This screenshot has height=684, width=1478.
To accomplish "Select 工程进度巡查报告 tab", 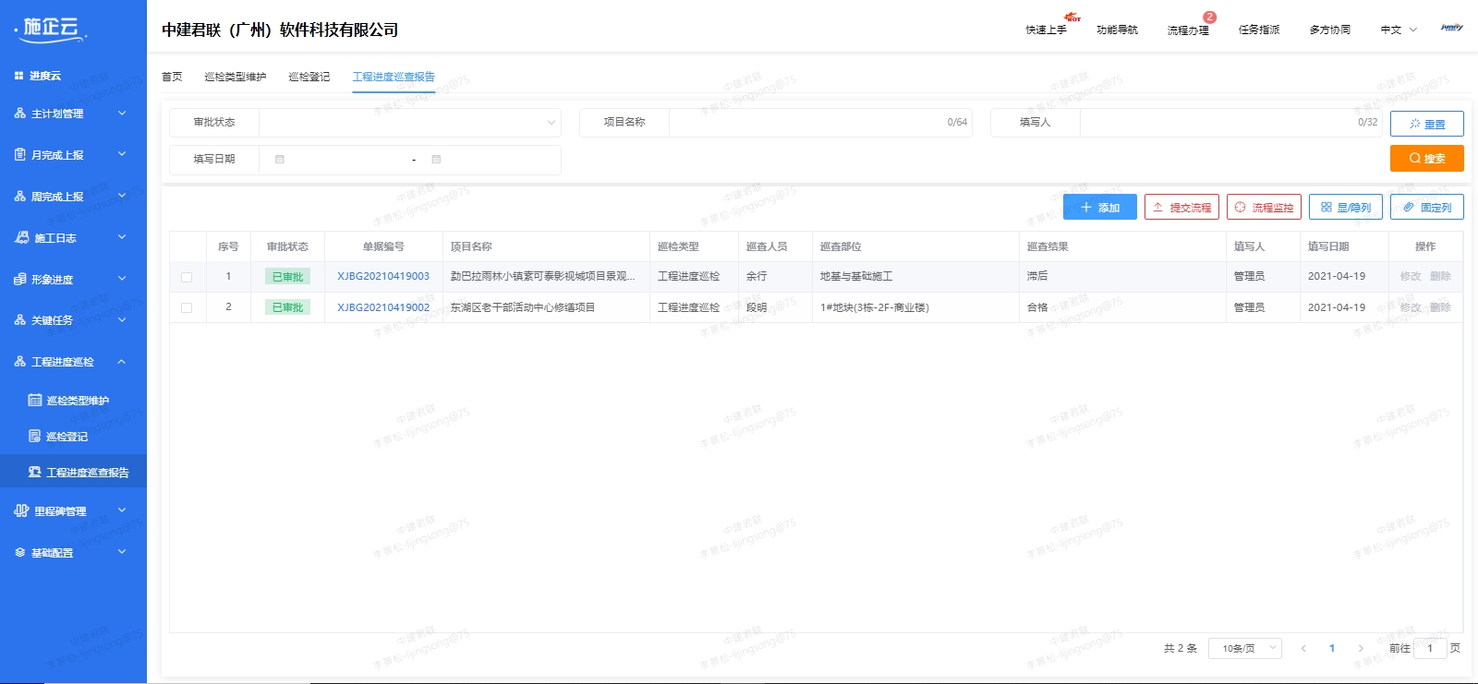I will 394,77.
